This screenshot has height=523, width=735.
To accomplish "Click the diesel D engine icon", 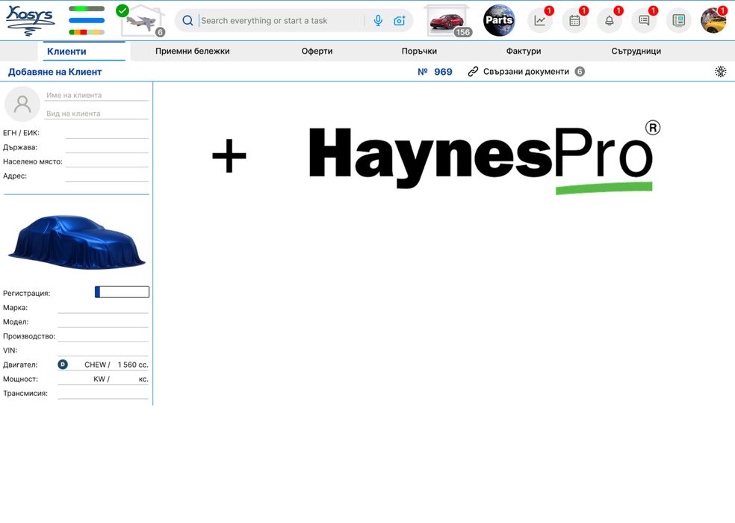I will tap(63, 365).
